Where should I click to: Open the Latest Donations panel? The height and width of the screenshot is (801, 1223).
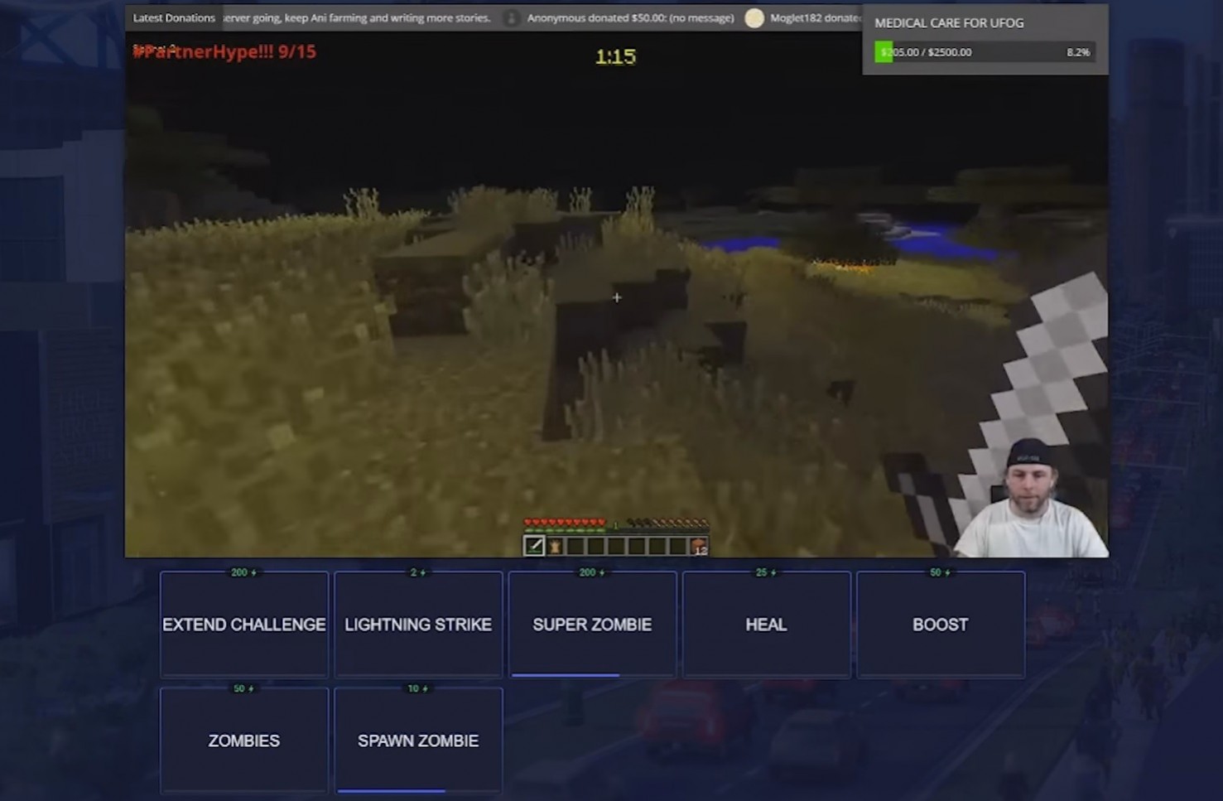[173, 17]
